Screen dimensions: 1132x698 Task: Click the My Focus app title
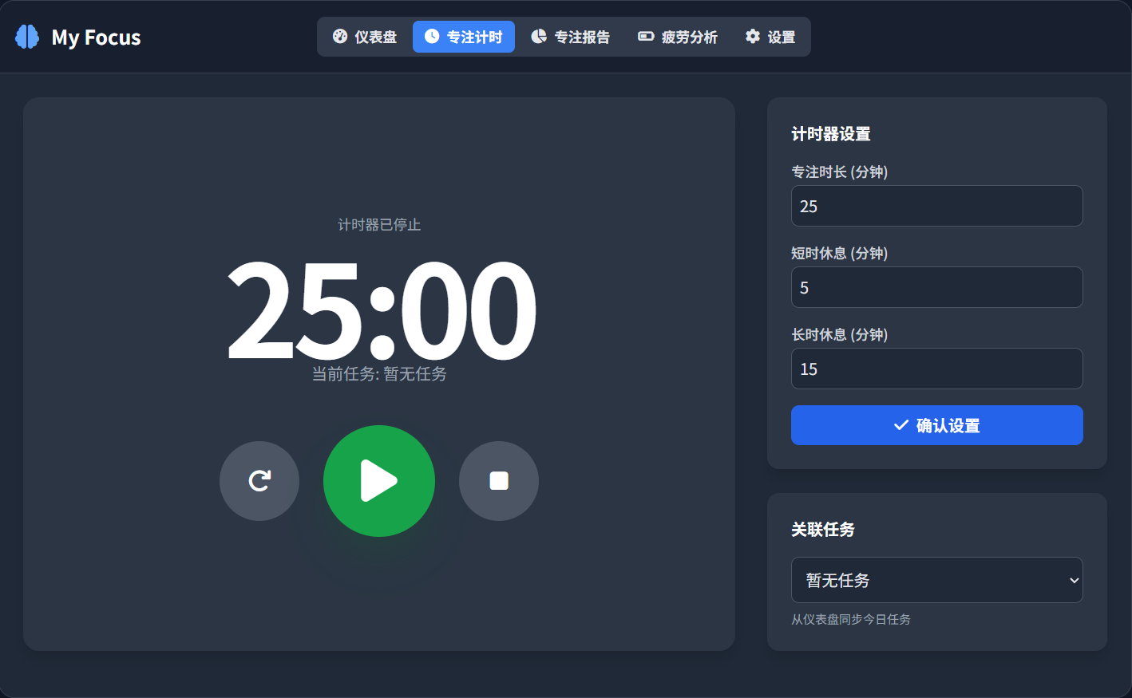[96, 37]
